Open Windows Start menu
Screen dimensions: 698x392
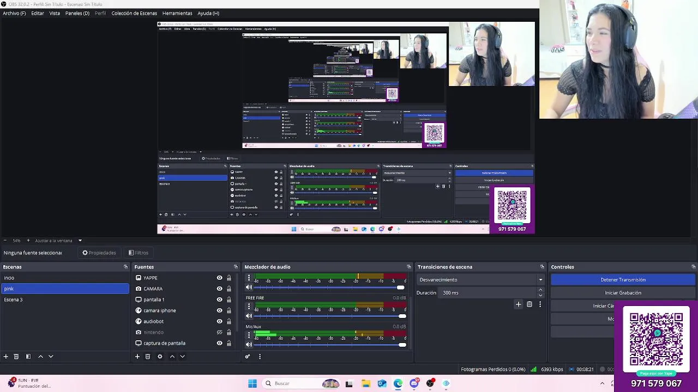click(252, 383)
